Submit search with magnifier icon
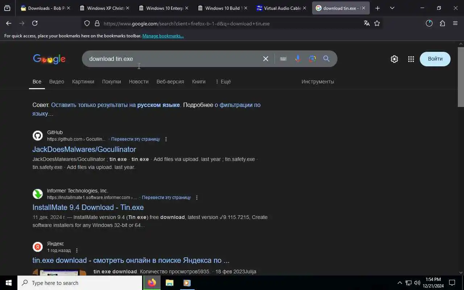464x290 pixels. click(326, 59)
